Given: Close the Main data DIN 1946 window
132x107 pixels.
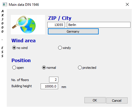Looking at the screenshot, I should (x=127, y=4).
